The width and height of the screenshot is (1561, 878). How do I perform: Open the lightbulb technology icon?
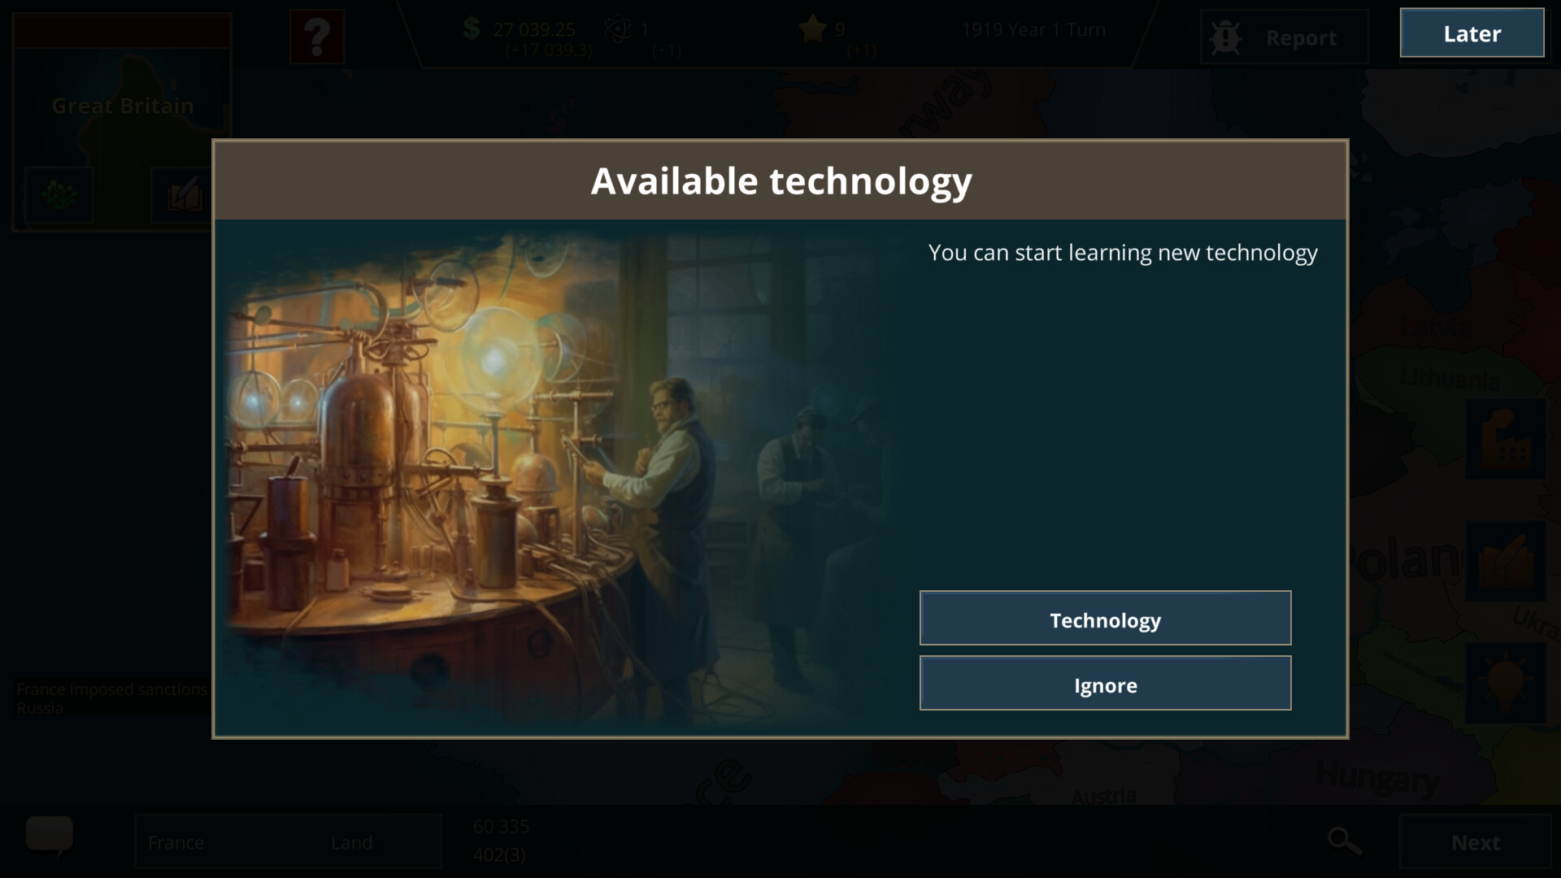coord(1506,683)
